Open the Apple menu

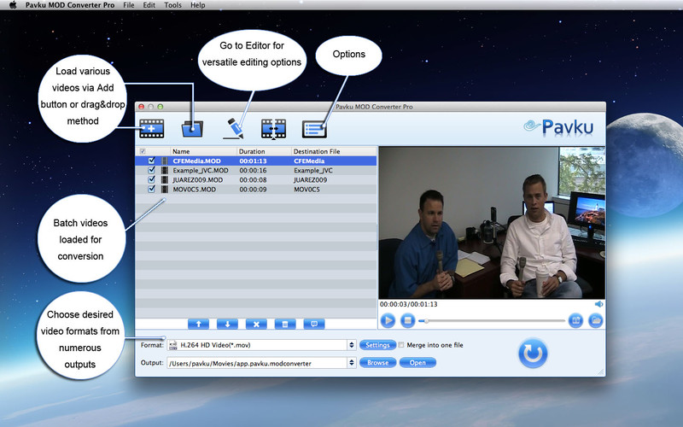pos(13,5)
